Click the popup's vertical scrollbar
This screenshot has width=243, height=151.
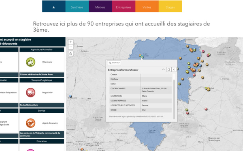click(x=174, y=99)
